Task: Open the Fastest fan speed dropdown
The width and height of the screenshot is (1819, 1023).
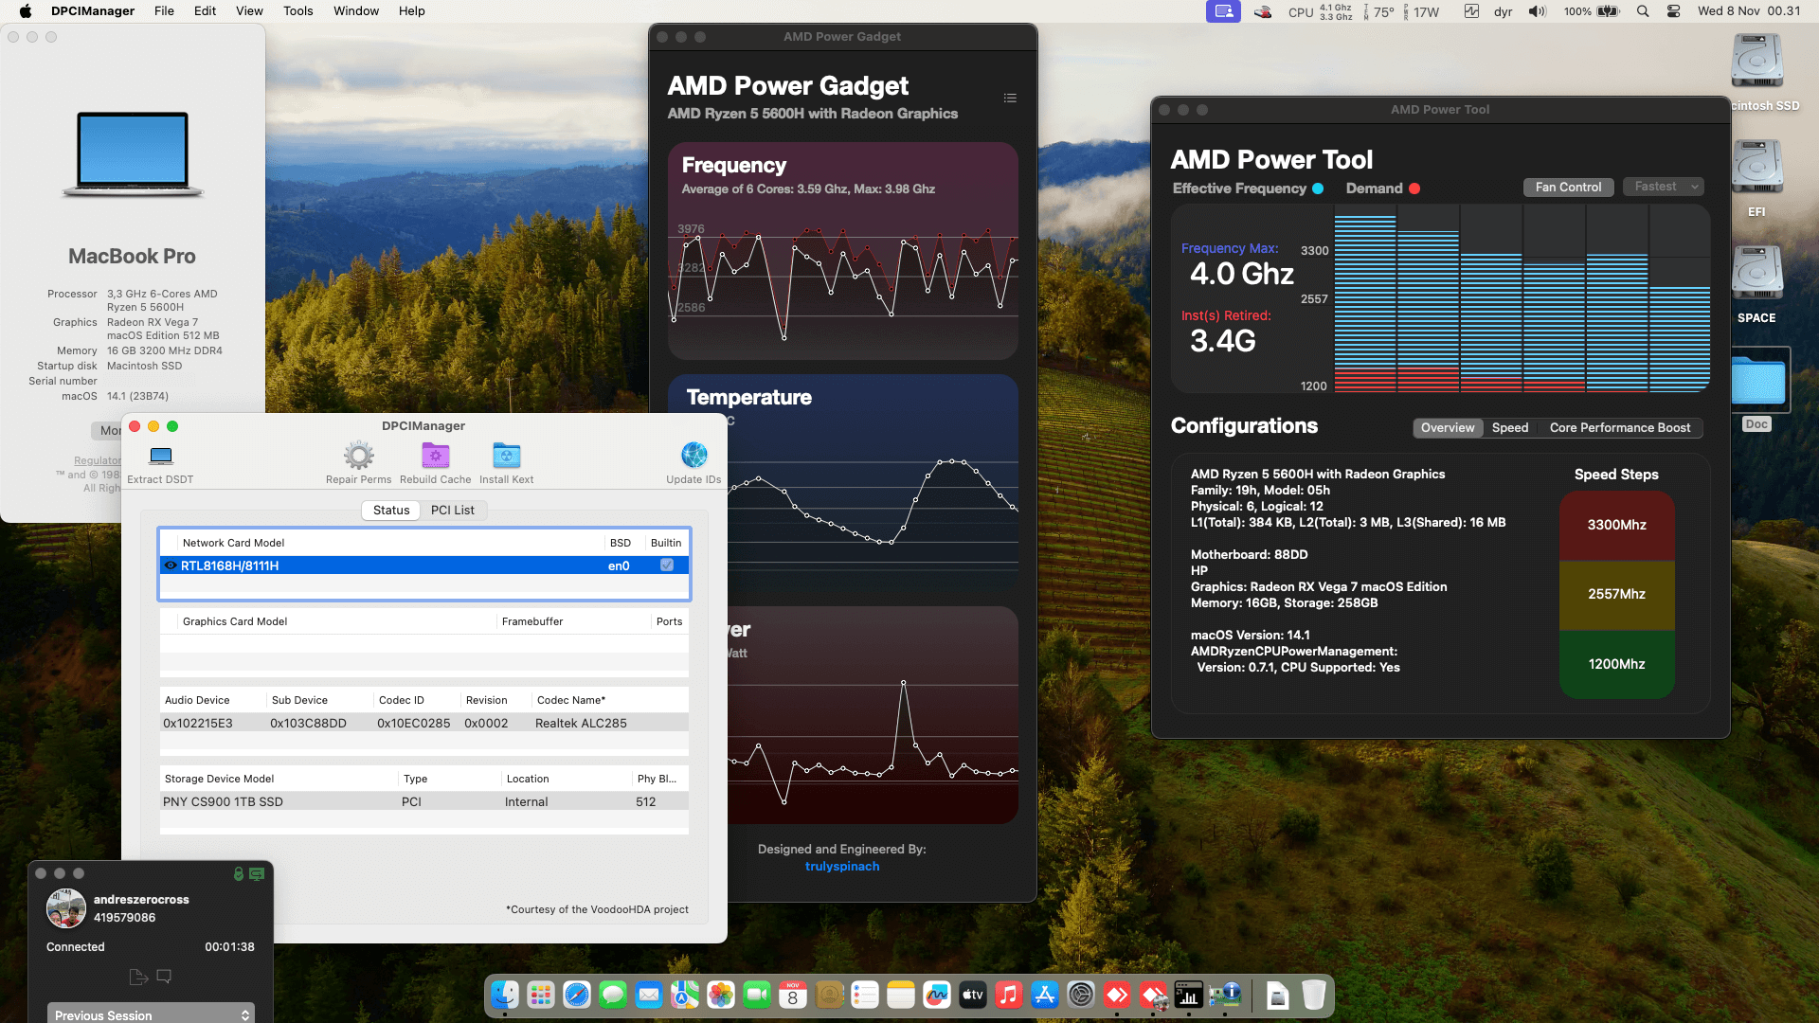Action: pyautogui.click(x=1664, y=187)
